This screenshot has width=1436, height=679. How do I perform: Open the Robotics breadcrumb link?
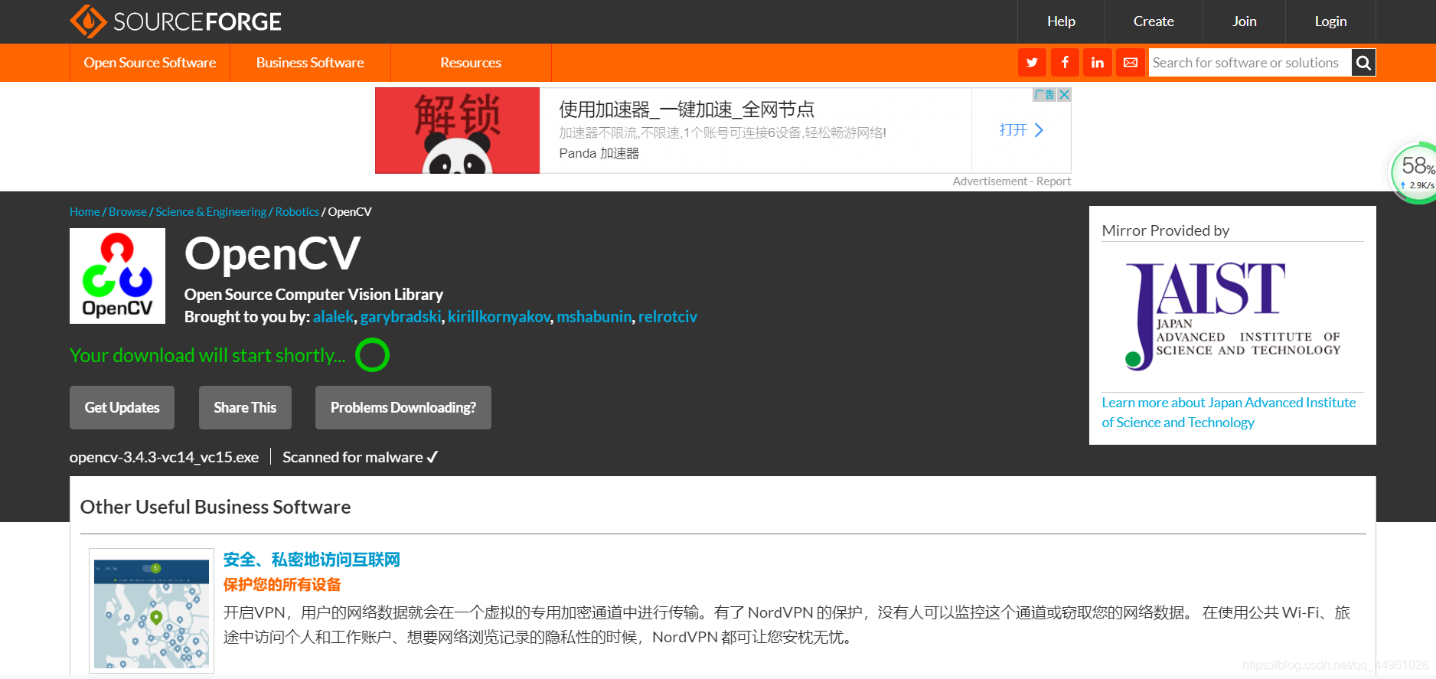coord(297,212)
